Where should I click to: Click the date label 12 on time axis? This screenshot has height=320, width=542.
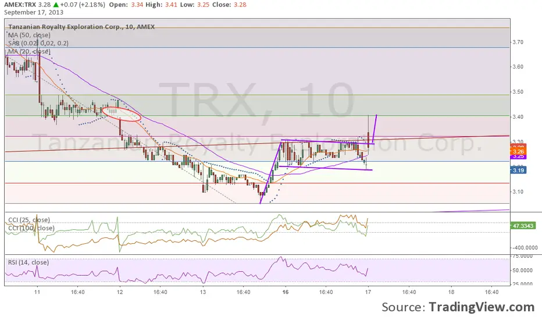pos(120,292)
